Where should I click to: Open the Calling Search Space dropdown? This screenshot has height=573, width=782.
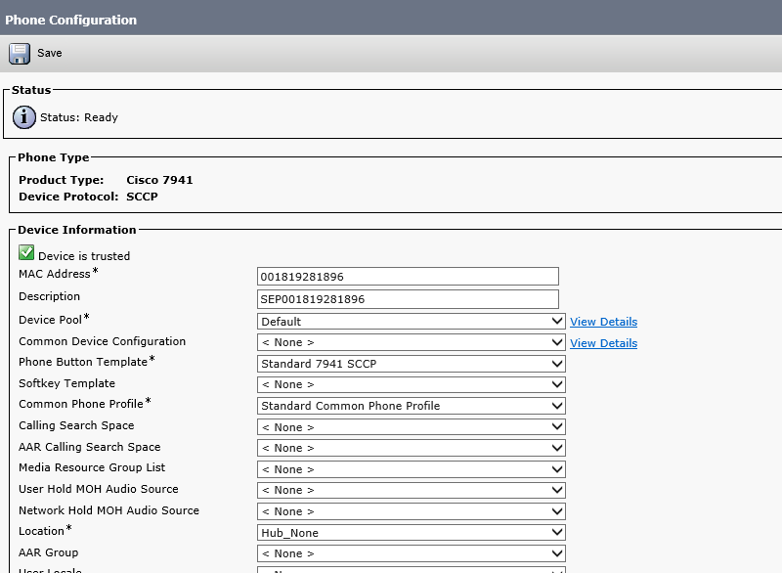pyautogui.click(x=412, y=427)
